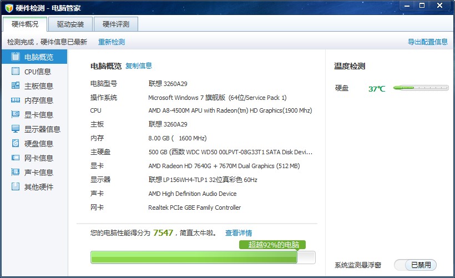The height and width of the screenshot is (278, 455).
Task: Click the 重新检测 link
Action: 112,42
